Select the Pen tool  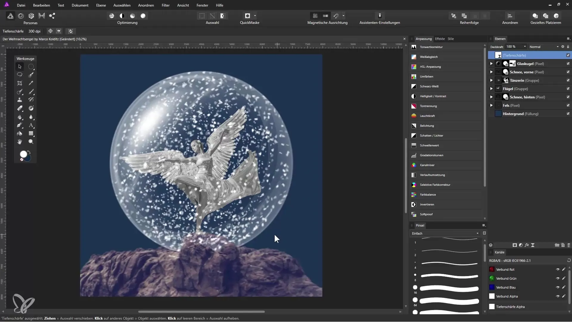(20, 125)
